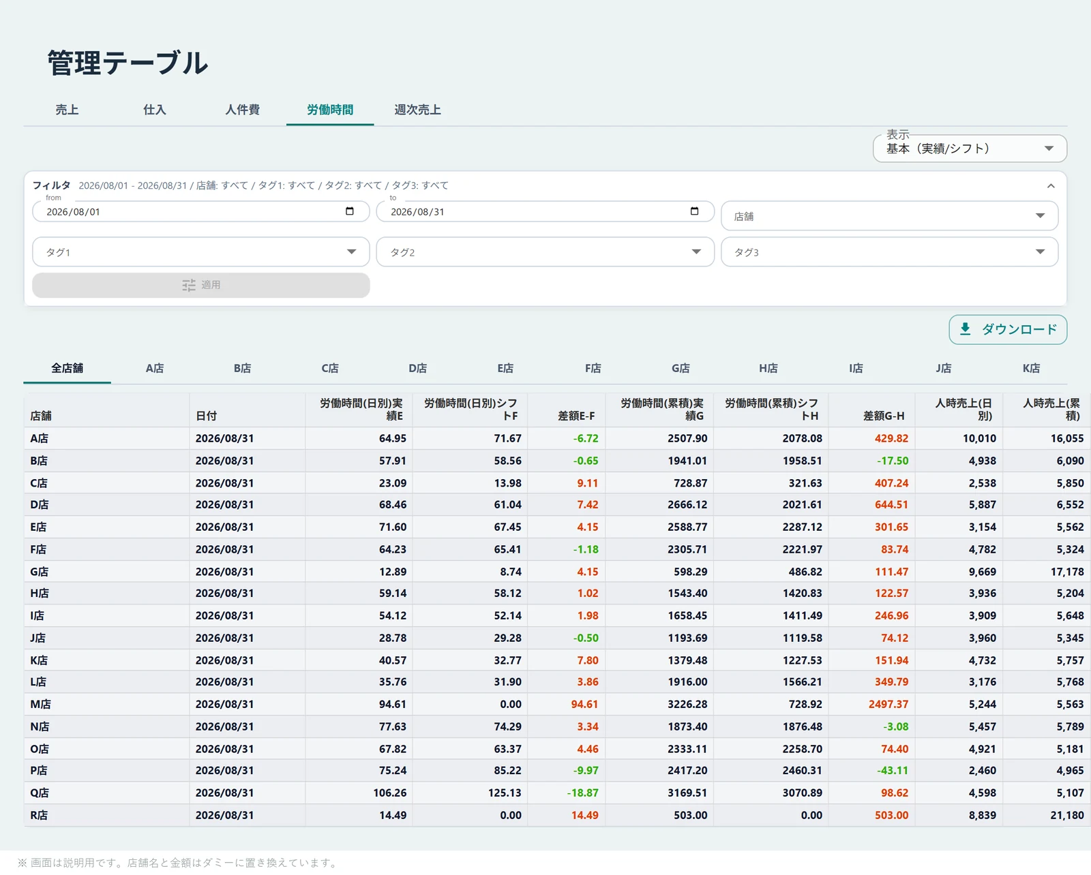Click the from date field 2026/08/01

click(x=201, y=211)
